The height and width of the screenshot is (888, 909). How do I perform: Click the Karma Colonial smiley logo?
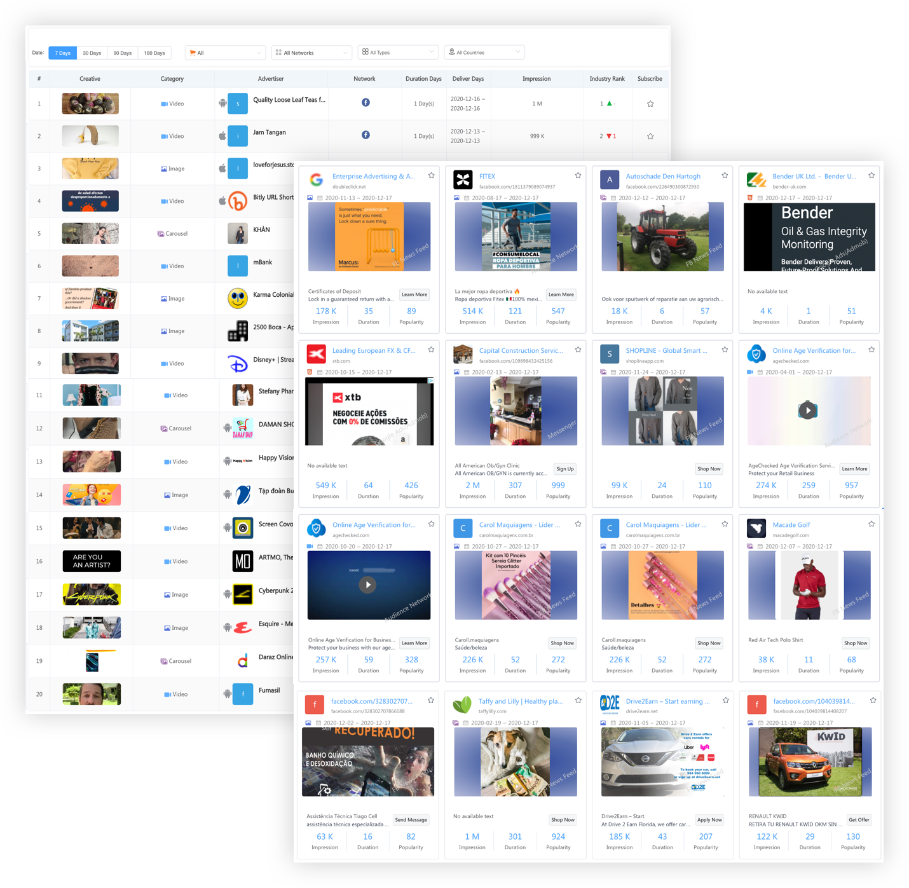point(238,298)
